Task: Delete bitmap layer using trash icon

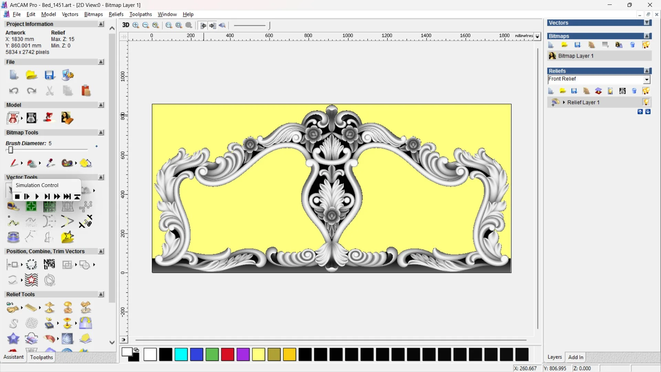Action: 632,45
